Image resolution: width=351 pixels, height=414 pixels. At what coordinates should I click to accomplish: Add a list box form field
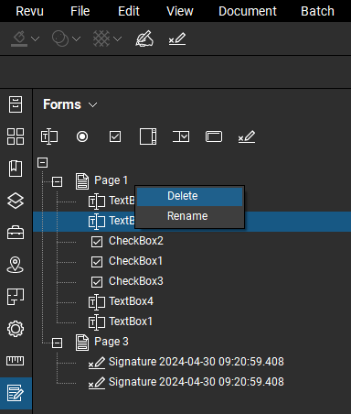pos(148,136)
